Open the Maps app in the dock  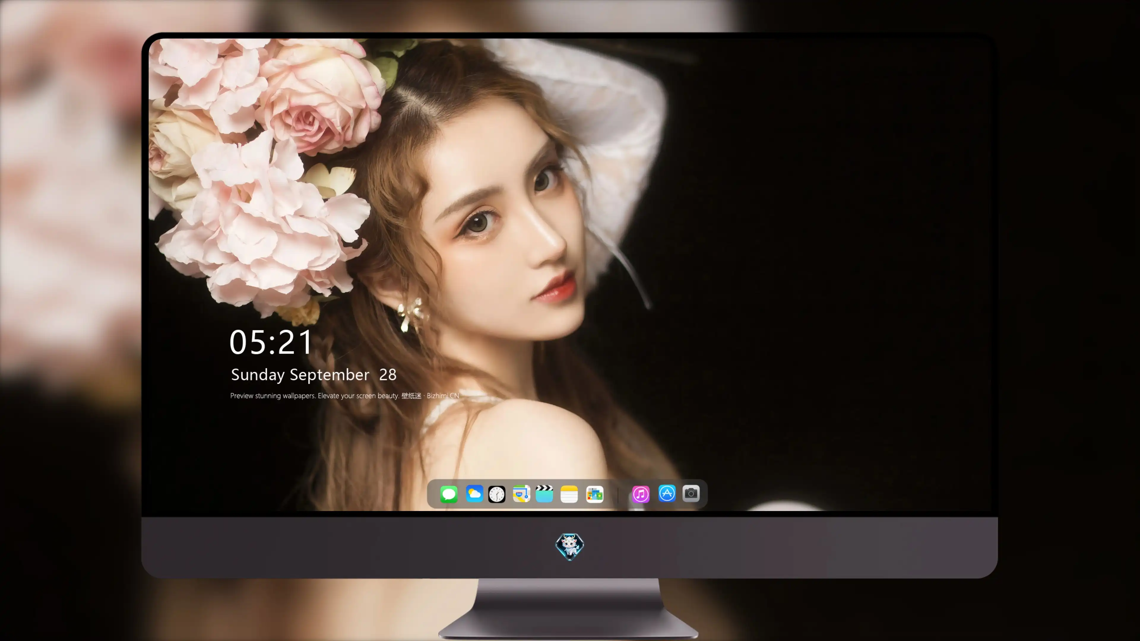tap(521, 494)
